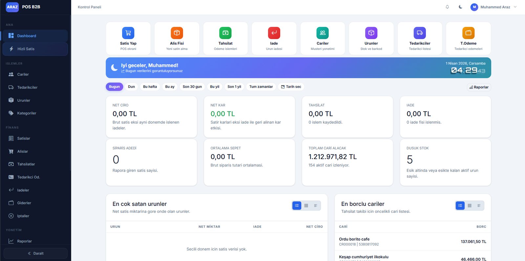
Task: Select the Son 30 gun filter
Action: 192,87
